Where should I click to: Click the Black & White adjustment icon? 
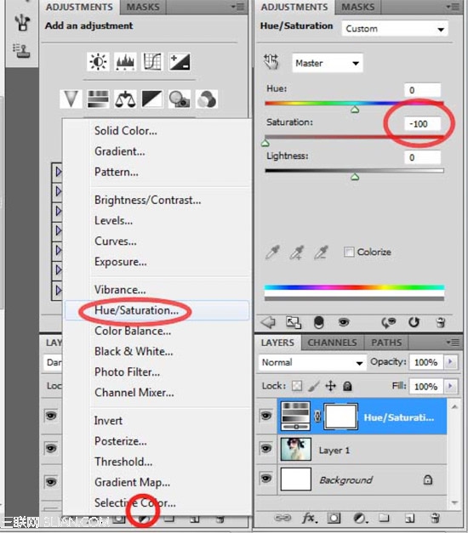click(152, 99)
